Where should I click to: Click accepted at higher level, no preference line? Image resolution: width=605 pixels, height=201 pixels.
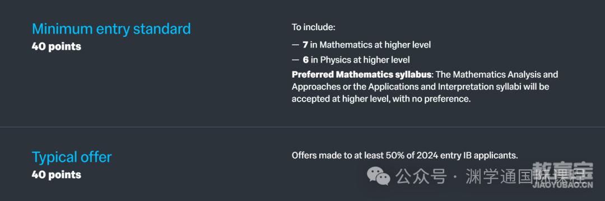point(381,99)
